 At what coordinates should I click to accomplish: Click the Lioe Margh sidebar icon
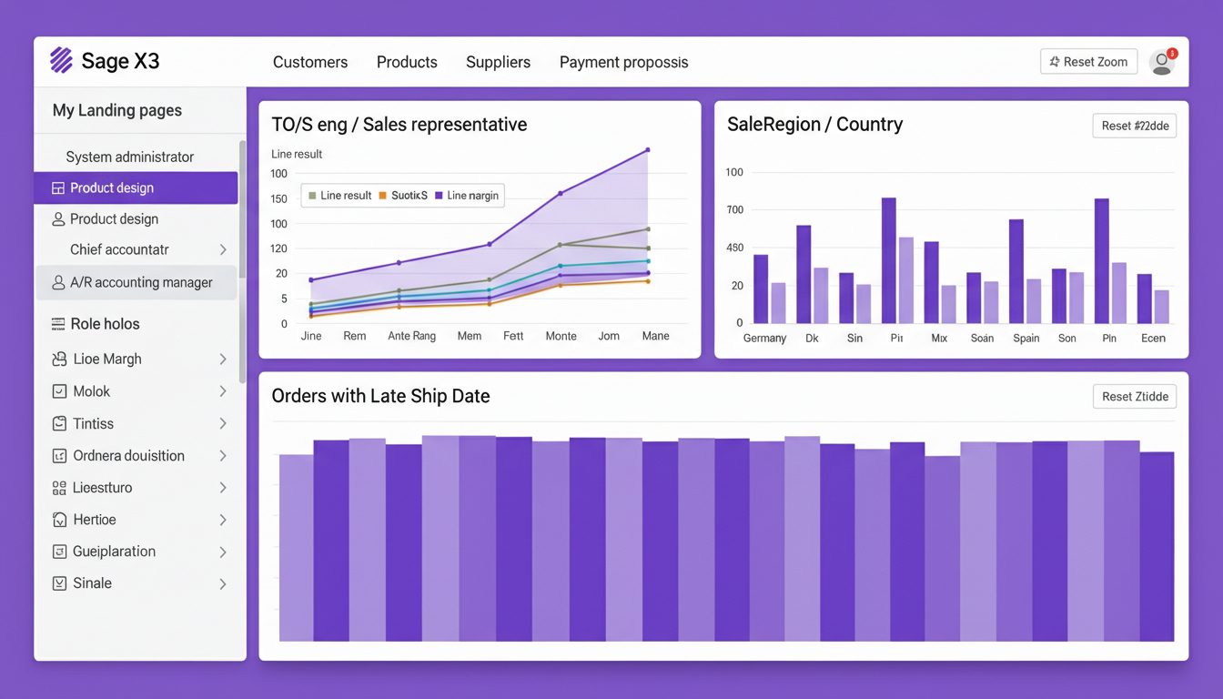click(x=59, y=360)
